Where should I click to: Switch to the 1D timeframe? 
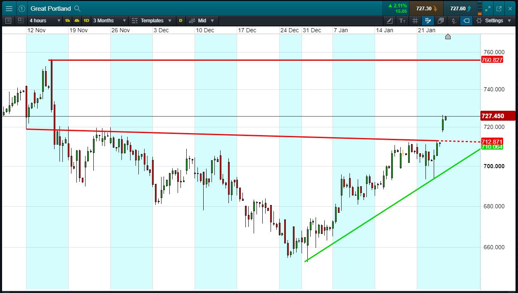point(86,21)
